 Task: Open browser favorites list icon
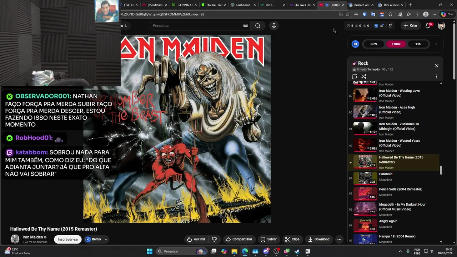[408, 14]
